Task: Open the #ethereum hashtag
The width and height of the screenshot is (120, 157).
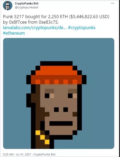Action: (14, 33)
